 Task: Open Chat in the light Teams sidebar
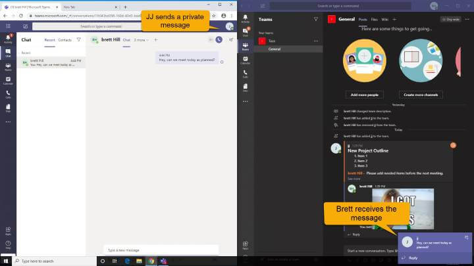coord(8,53)
